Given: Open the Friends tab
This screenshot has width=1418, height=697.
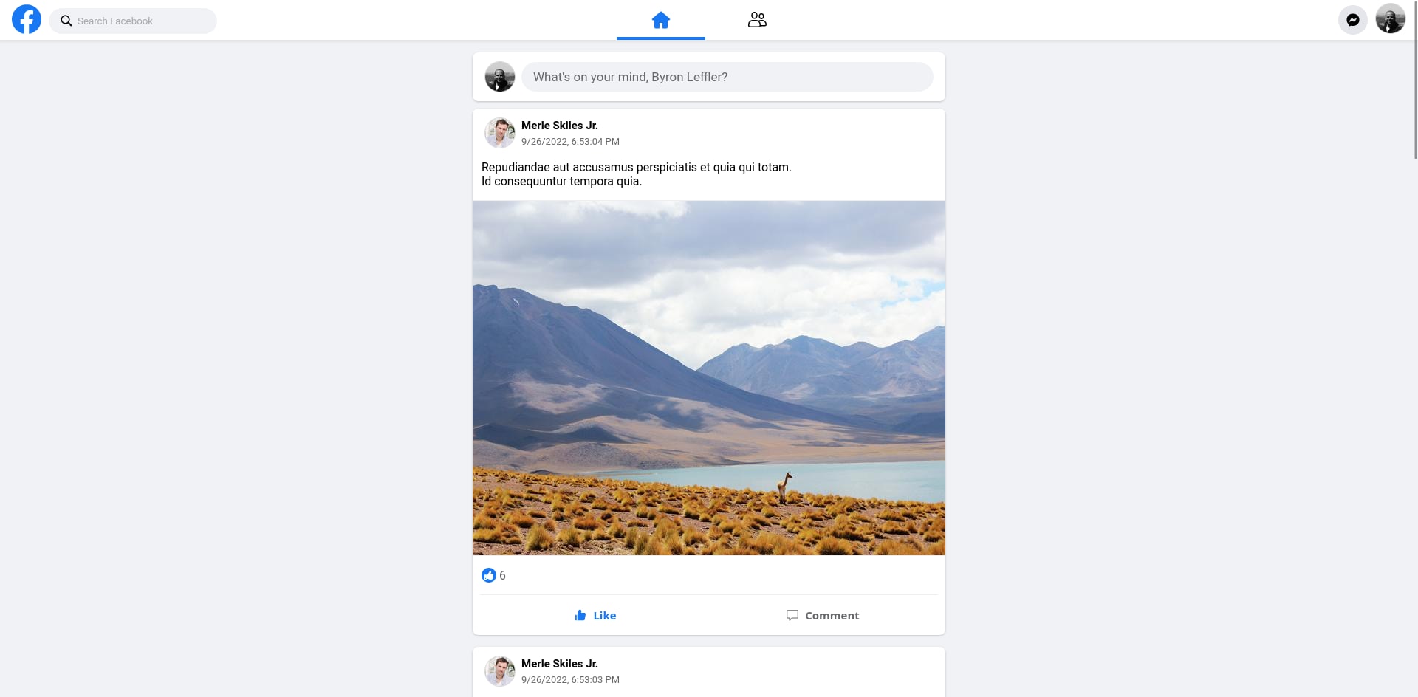Looking at the screenshot, I should click(x=757, y=20).
